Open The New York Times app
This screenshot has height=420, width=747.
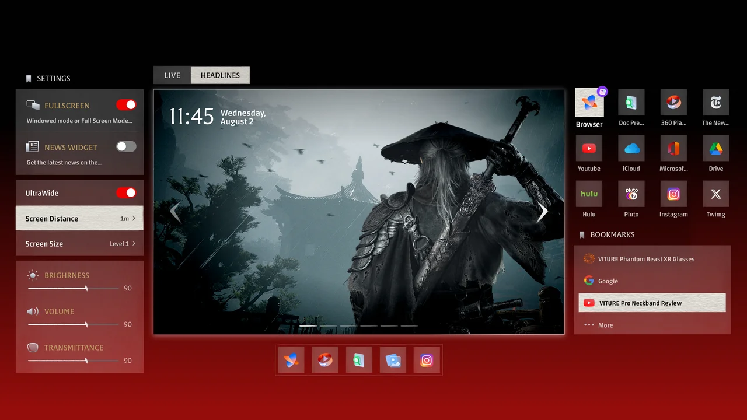[x=716, y=103]
